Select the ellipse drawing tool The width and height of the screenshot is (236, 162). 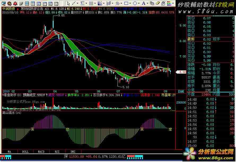135,3
